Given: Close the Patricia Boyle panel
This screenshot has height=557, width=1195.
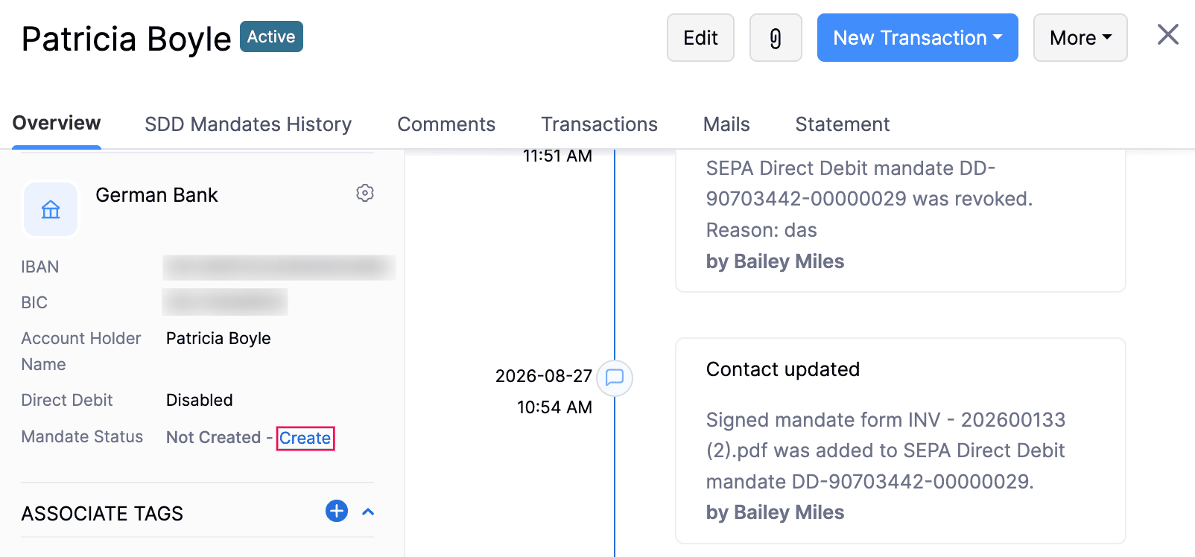Looking at the screenshot, I should click(x=1167, y=34).
